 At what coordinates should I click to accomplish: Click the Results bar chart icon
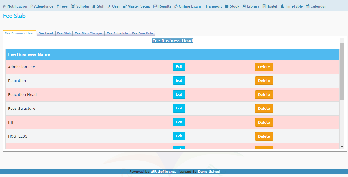point(155,6)
